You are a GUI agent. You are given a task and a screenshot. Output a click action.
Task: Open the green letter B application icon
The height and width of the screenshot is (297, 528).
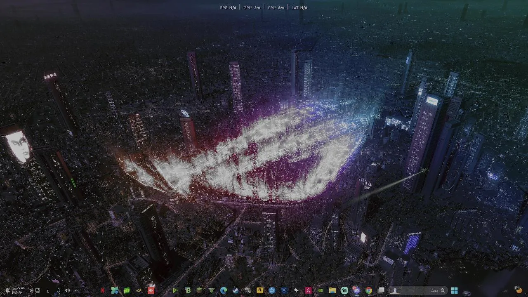click(x=188, y=290)
